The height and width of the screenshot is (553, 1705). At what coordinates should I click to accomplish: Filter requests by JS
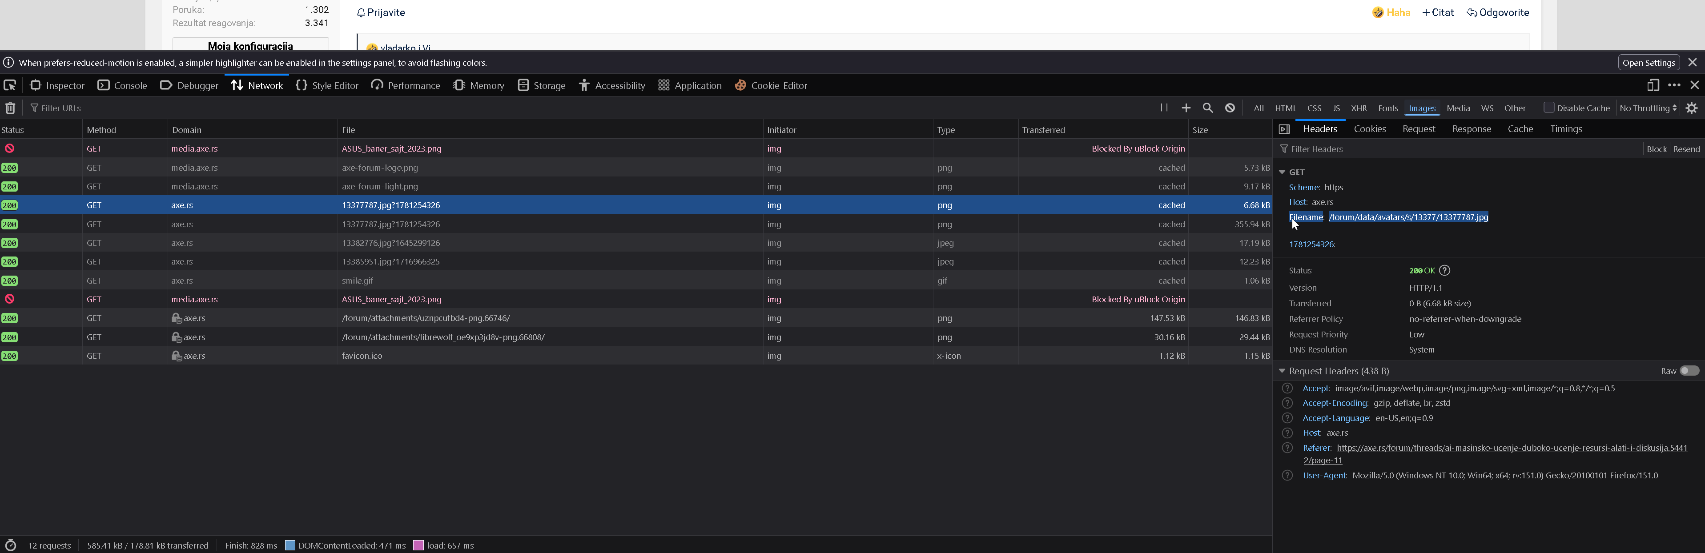coord(1336,108)
